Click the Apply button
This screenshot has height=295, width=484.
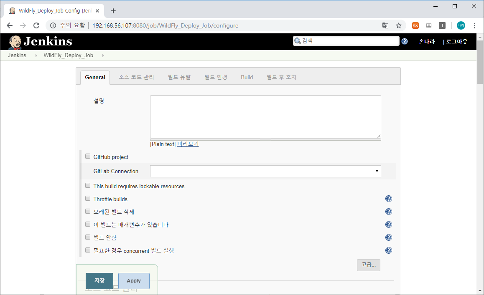[x=134, y=281]
